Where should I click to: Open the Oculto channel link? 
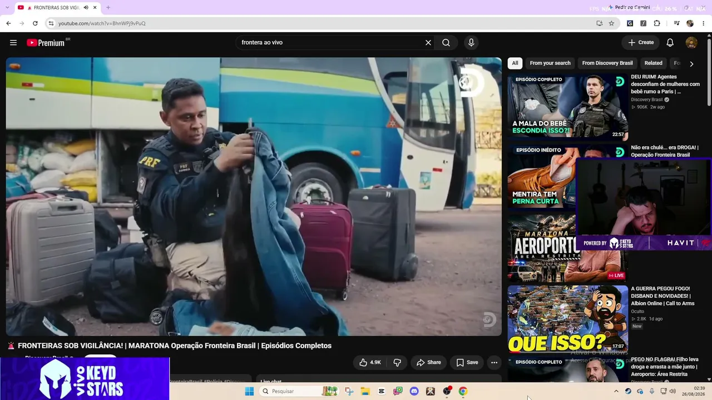coord(637,312)
